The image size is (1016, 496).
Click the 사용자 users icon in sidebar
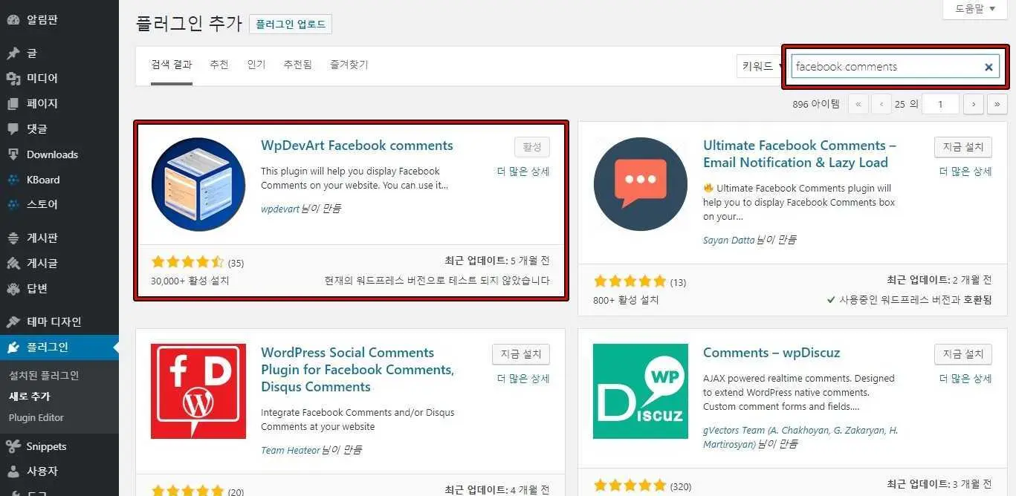[x=13, y=471]
